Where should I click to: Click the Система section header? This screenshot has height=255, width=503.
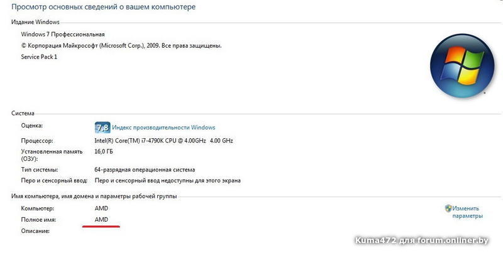point(23,114)
